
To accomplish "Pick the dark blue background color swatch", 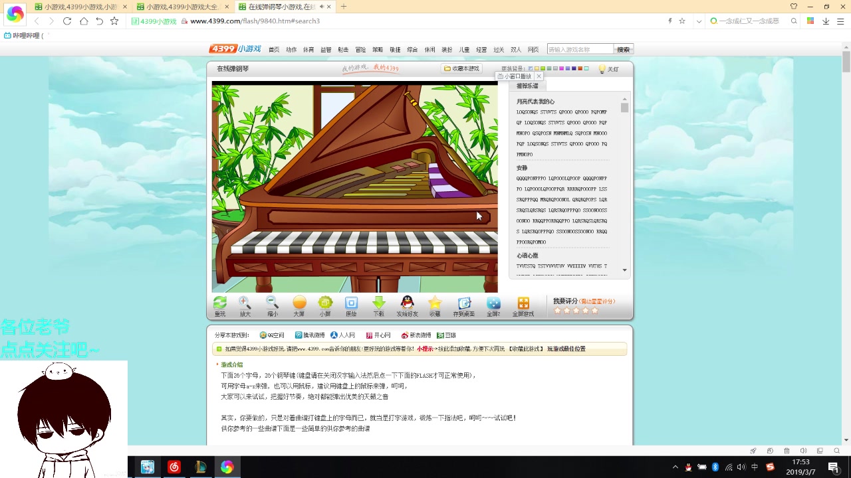I will click(574, 69).
